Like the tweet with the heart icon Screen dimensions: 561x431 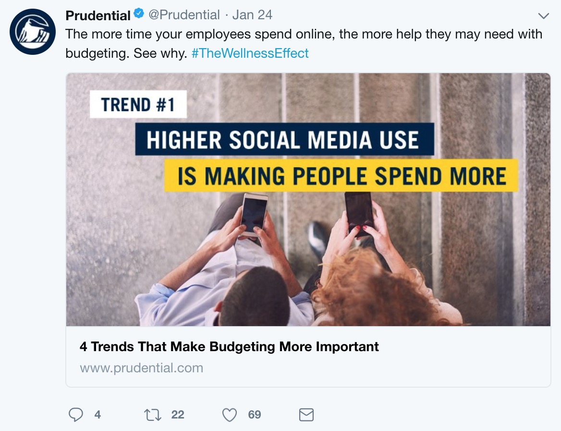(231, 415)
